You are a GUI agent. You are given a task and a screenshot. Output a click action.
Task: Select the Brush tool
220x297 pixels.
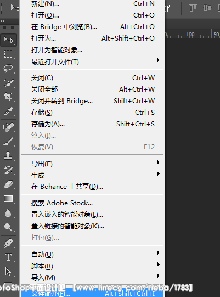point(8,142)
